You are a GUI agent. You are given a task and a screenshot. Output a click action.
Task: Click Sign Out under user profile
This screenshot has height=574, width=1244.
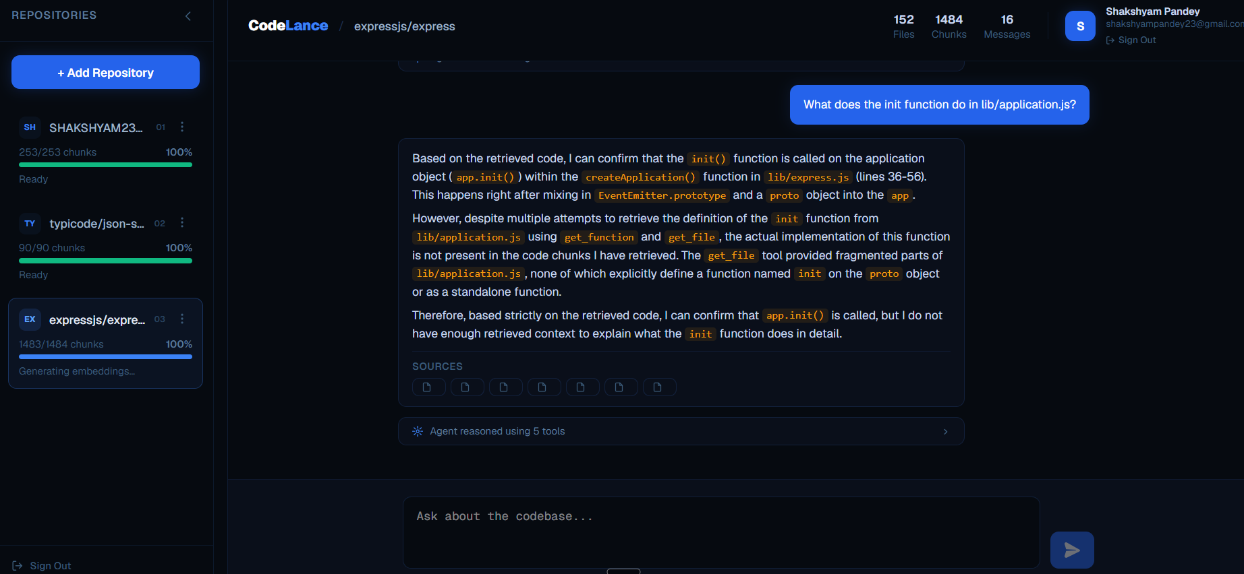pyautogui.click(x=1131, y=40)
